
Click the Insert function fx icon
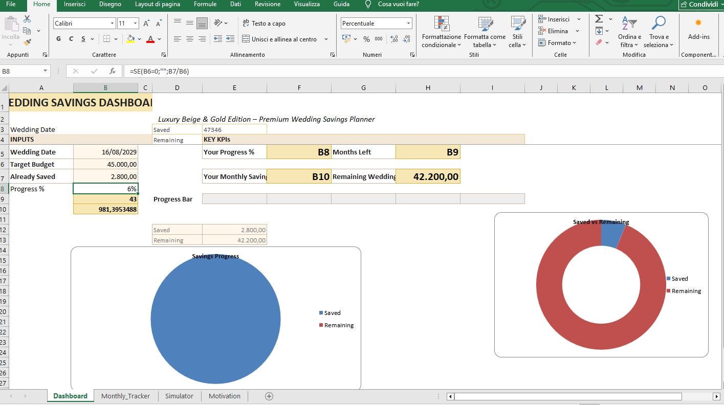113,71
